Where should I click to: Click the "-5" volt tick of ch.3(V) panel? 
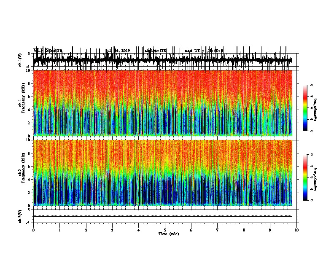click(x=29, y=223)
